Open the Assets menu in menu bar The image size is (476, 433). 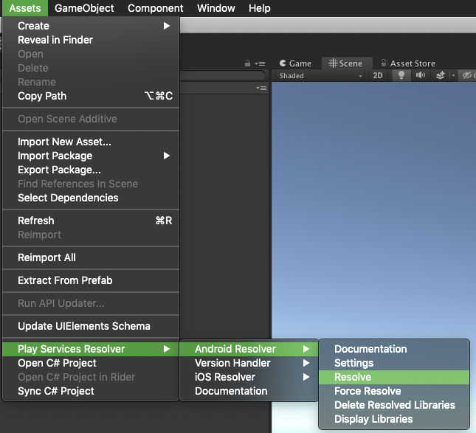click(x=25, y=8)
